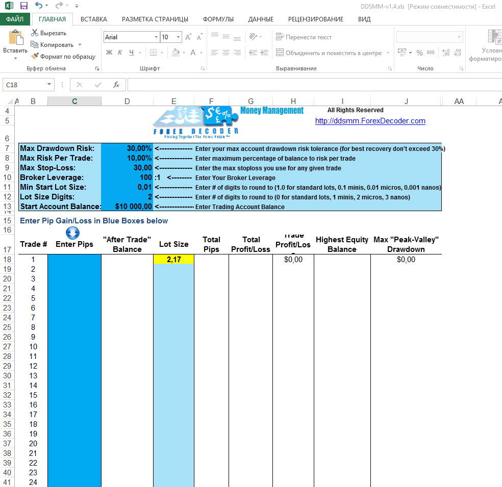The height and width of the screenshot is (487, 502).
Task: Increase font size with the larger A icon
Action: point(189,37)
